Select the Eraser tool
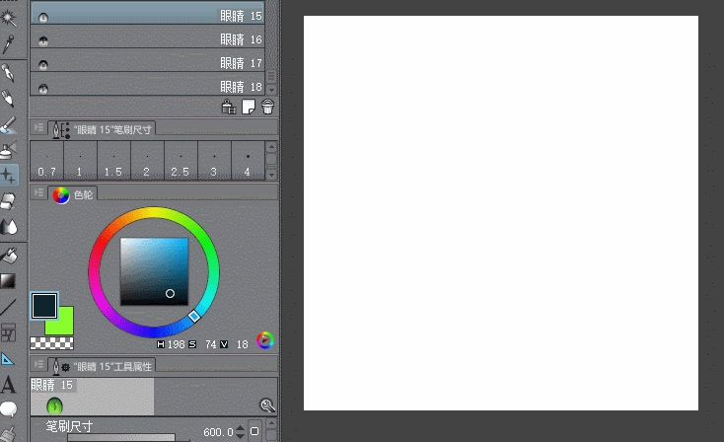The image size is (724, 442). (x=9, y=200)
